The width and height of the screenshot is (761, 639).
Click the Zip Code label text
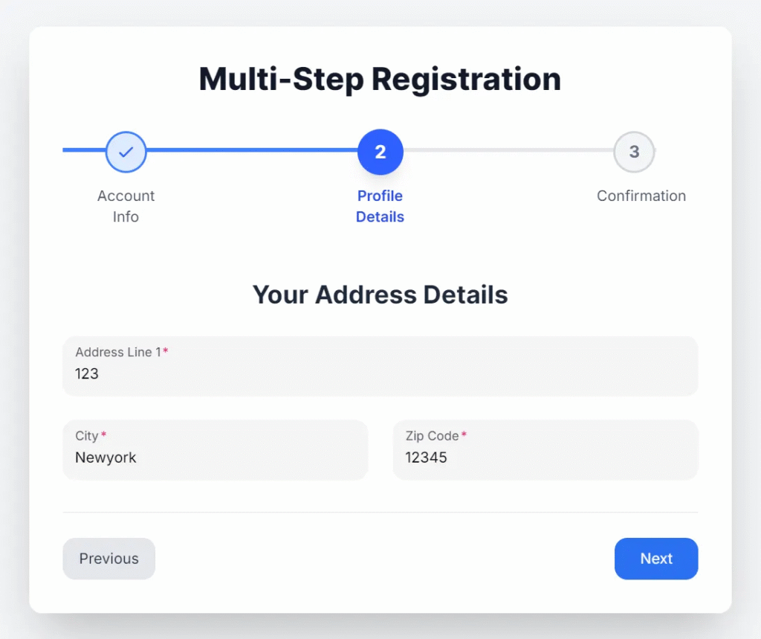432,436
